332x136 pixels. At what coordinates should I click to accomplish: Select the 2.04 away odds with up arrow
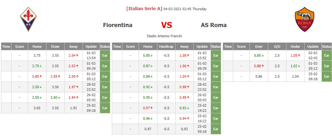[x=73, y=55]
